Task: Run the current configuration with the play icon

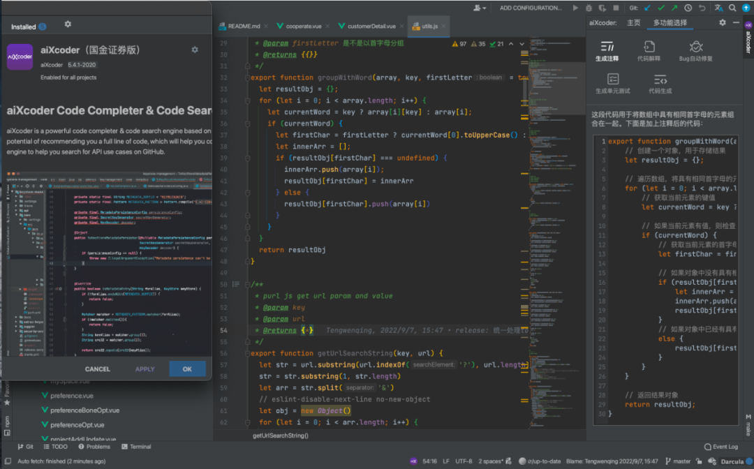Action: 575,8
